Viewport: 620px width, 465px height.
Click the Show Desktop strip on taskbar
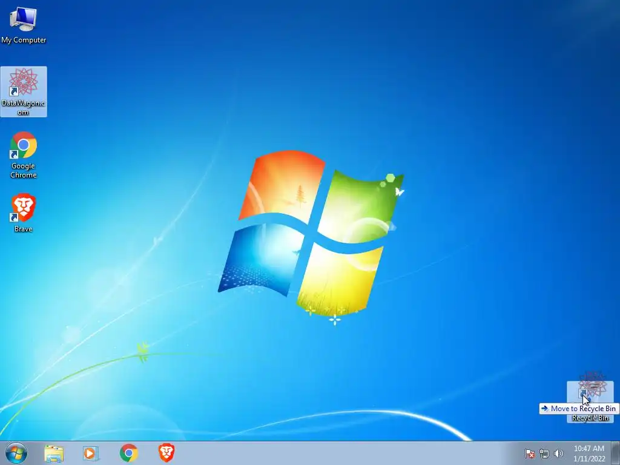tap(616, 453)
